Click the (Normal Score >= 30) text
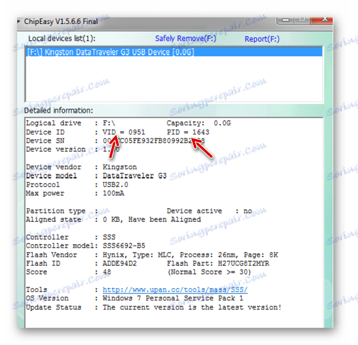 pos(209,272)
